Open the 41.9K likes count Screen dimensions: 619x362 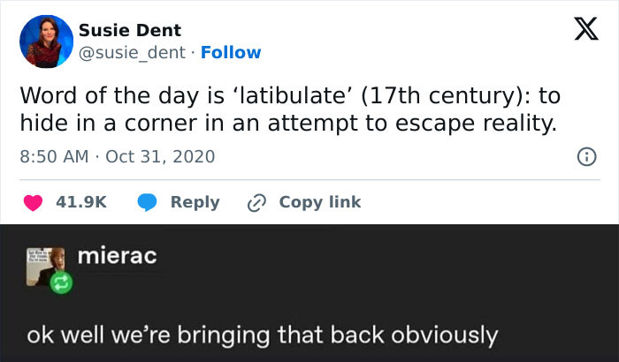[x=81, y=202]
